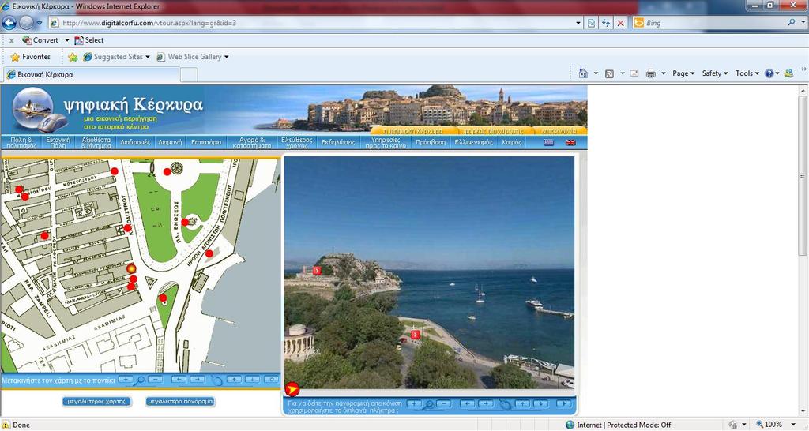Click Add to Favorites Bar icon
This screenshot has width=809, height=431.
tap(73, 57)
